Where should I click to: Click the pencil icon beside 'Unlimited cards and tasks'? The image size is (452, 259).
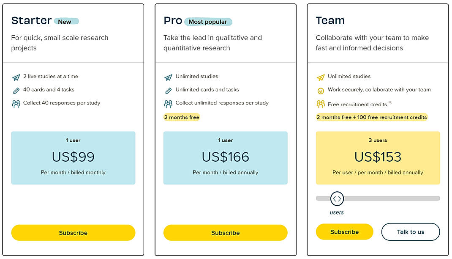click(x=168, y=90)
